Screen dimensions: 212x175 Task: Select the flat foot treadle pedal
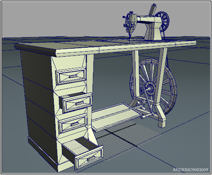click(x=116, y=117)
